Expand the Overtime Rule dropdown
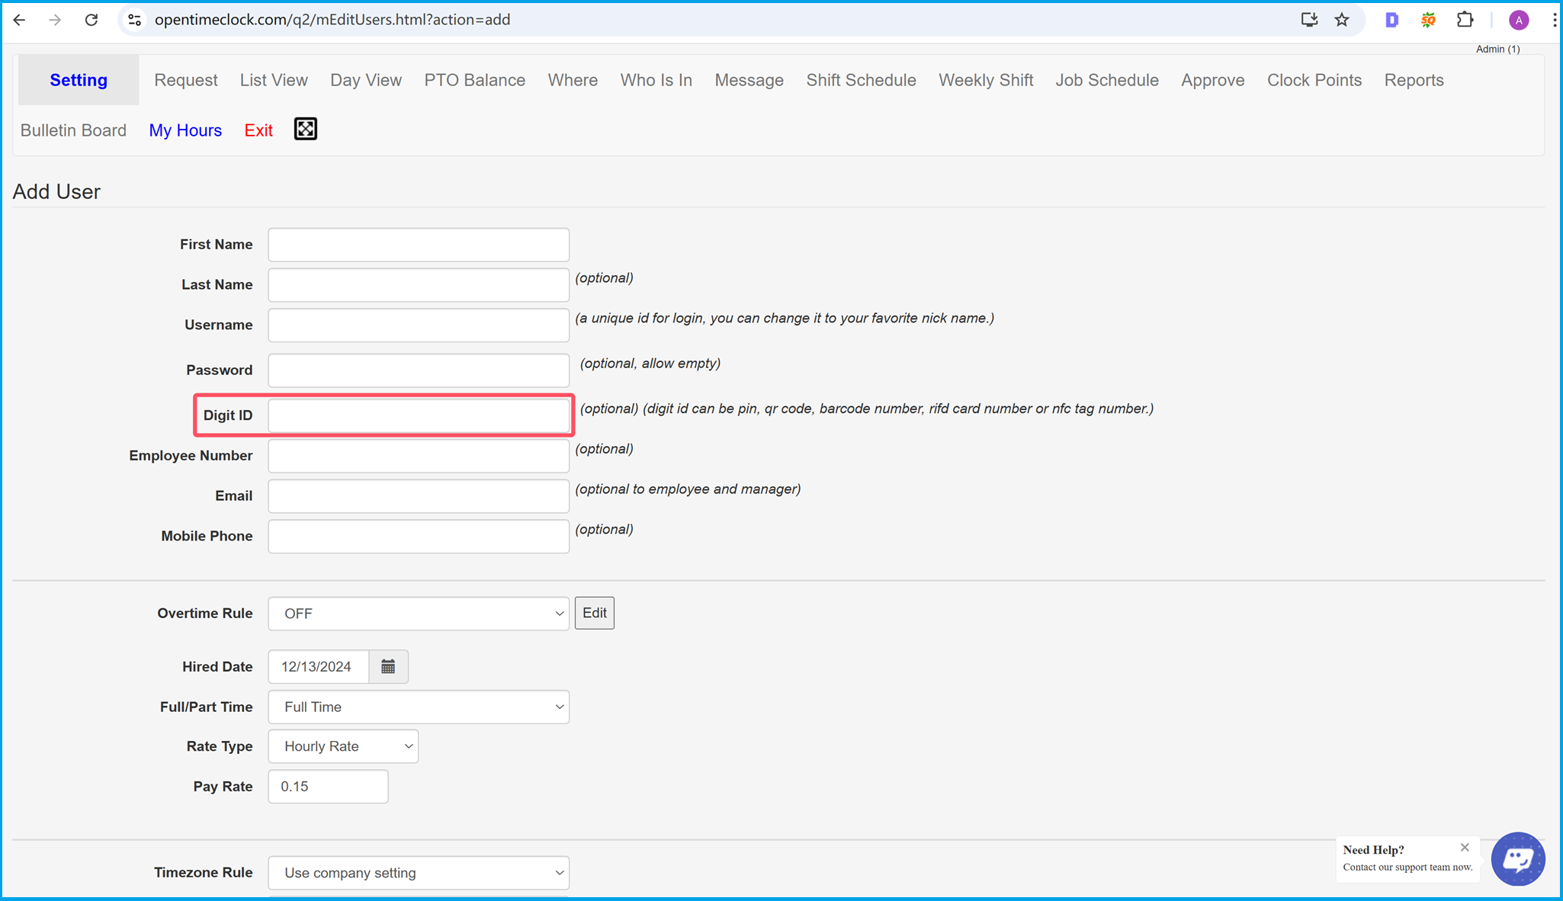The image size is (1563, 901). pyautogui.click(x=419, y=614)
